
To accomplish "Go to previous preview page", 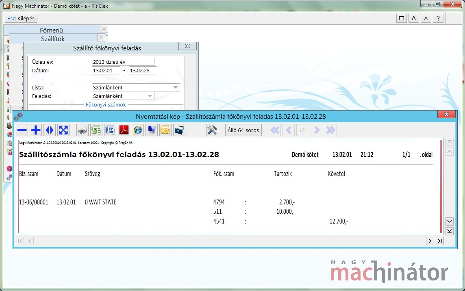I will pyautogui.click(x=289, y=130).
